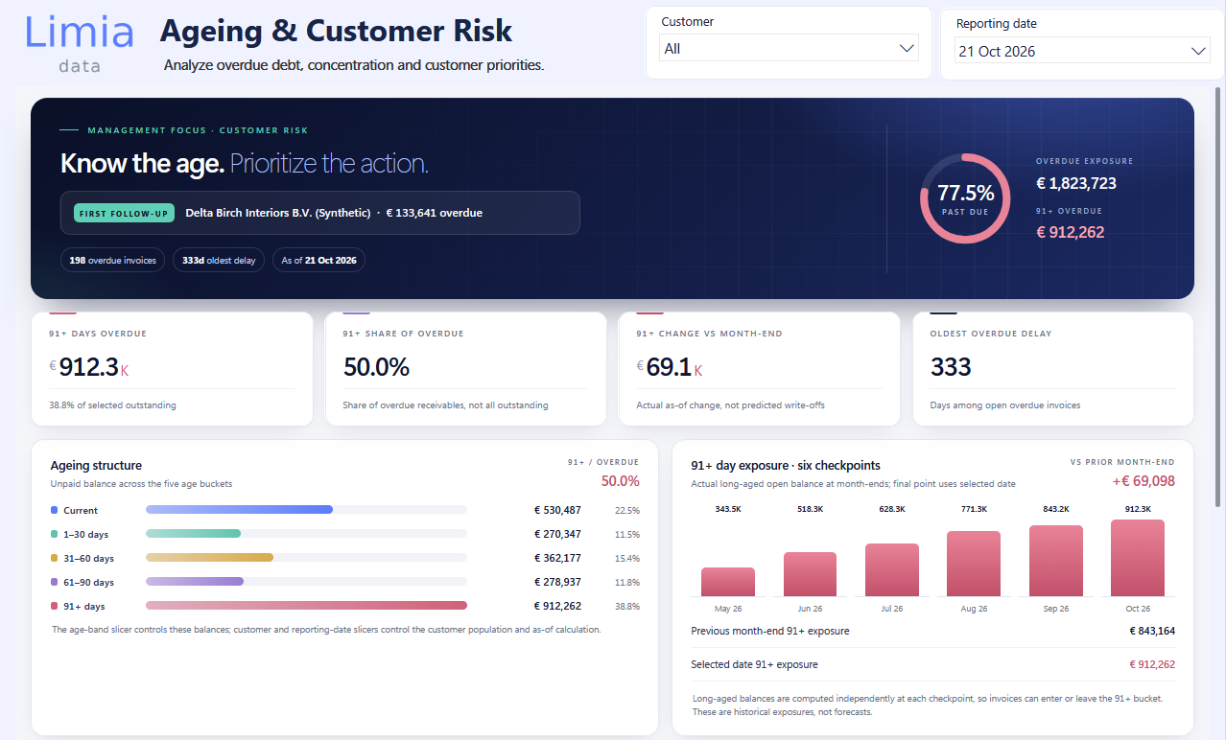Screen dimensions: 1226x740
Task: Click the 77.5% past due donut gauge
Action: pos(965,197)
